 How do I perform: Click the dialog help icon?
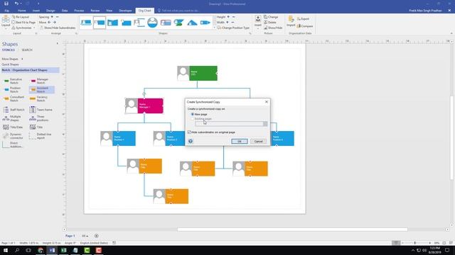click(191, 141)
